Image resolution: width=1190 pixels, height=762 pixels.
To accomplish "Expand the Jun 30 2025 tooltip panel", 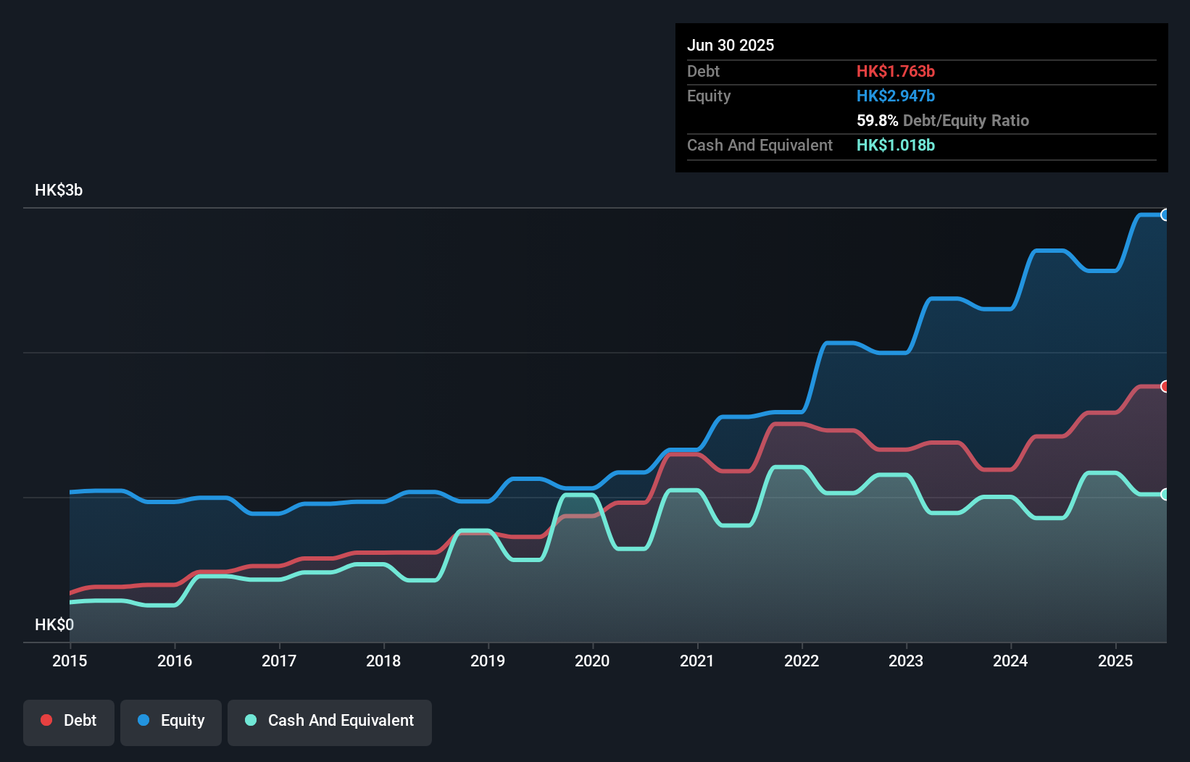I will click(x=731, y=45).
